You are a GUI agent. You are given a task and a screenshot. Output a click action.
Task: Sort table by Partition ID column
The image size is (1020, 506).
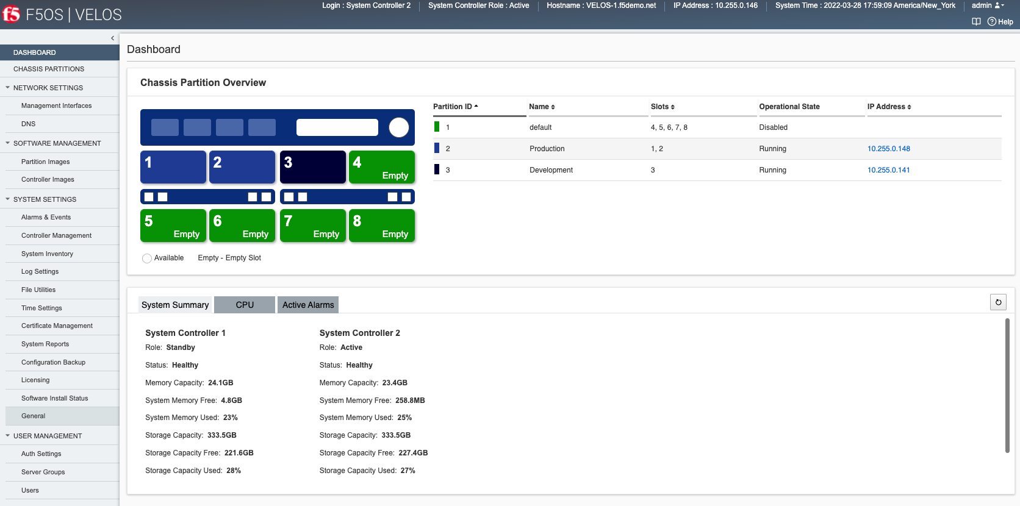tap(456, 107)
